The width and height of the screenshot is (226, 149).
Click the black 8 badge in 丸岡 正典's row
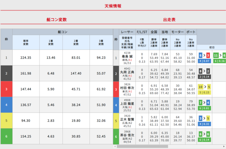coord(201,71)
